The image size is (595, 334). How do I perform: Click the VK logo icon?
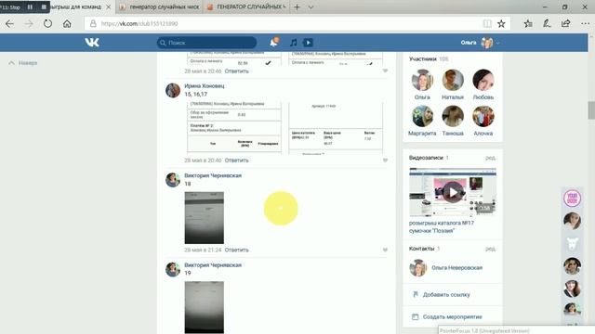point(92,43)
